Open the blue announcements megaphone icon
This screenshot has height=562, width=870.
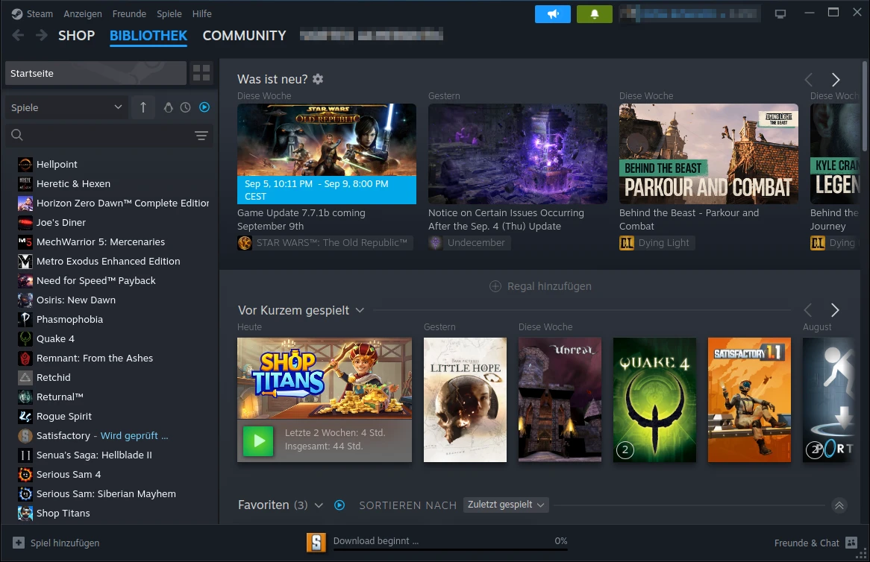click(x=552, y=14)
